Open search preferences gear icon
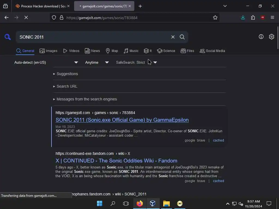 coord(271,37)
